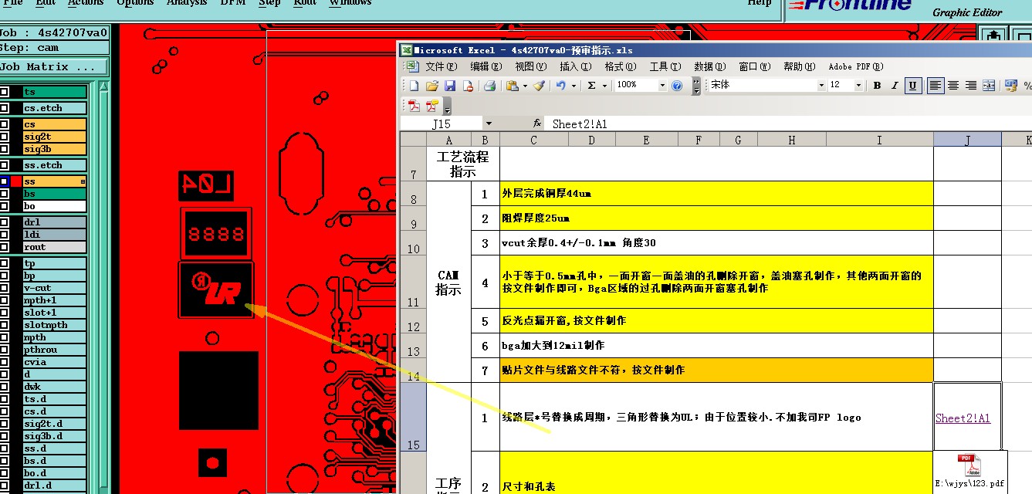Toggle checkbox for the sig2t layer

5,137
